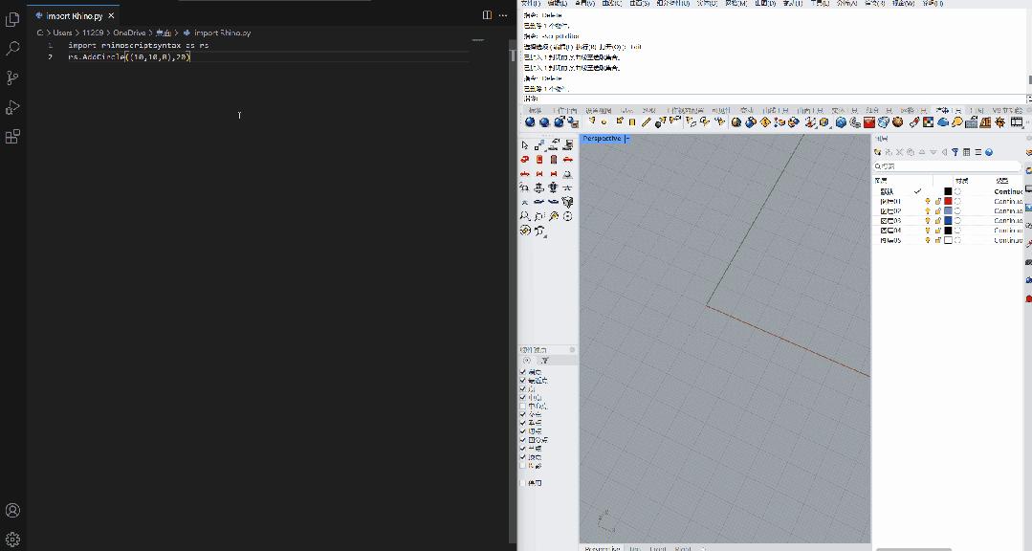Open the Explorer view in VS Code
This screenshot has height=551, width=1032.
[x=12, y=19]
